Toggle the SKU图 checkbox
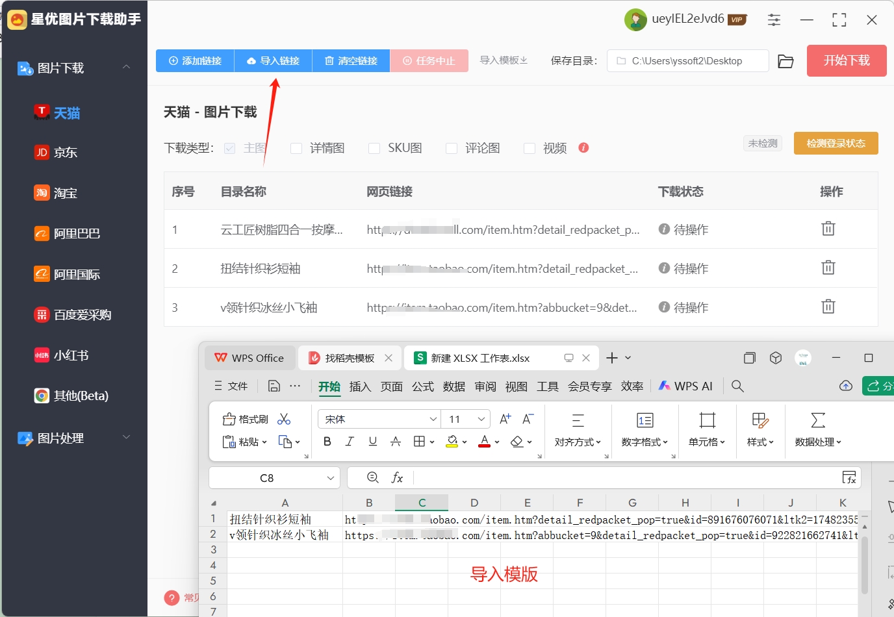Screen dimensions: 894x617 374,148
